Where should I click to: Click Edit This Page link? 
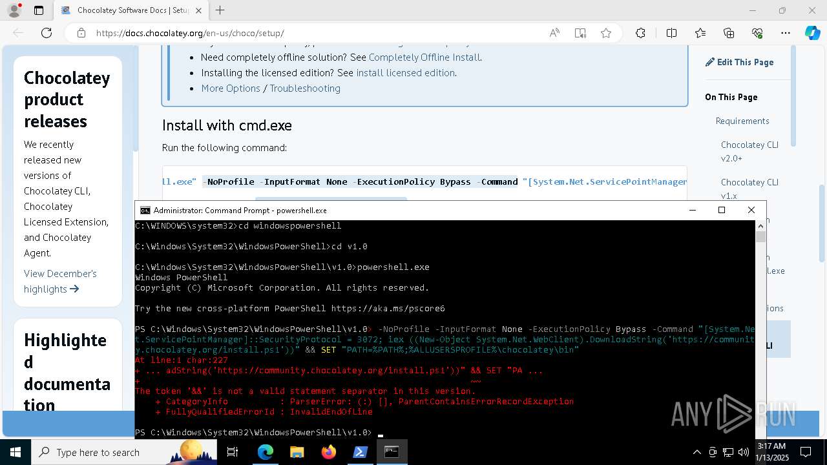point(739,62)
